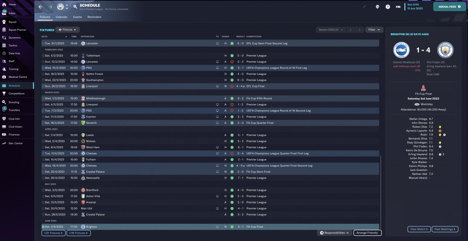
Task: Open the Training icon in sidebar
Action: (4, 69)
